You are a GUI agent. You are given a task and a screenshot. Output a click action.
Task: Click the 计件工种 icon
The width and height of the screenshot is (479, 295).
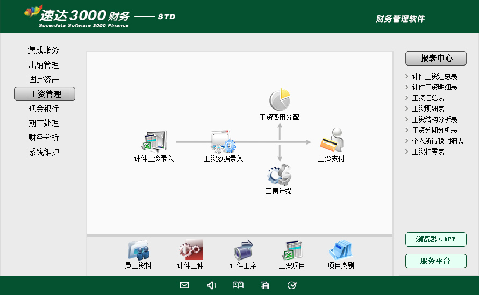click(190, 250)
